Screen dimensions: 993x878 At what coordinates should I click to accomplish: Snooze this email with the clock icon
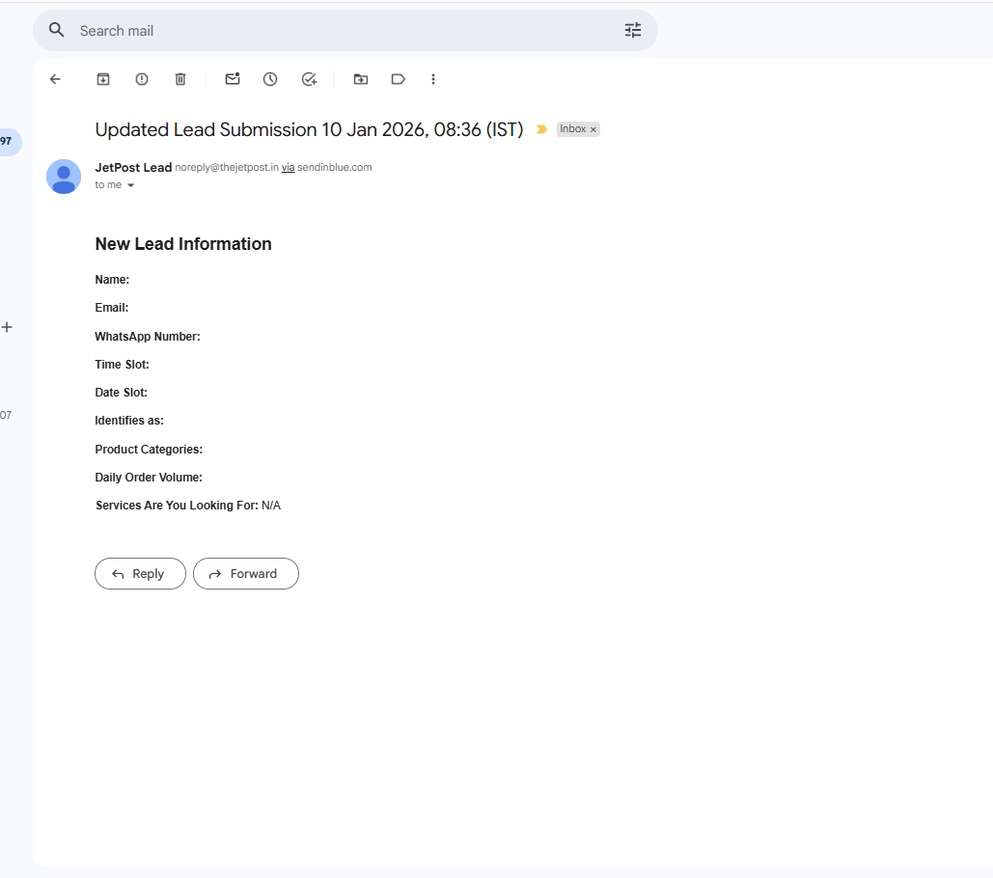click(270, 79)
